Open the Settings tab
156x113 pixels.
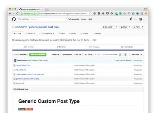[97, 34]
